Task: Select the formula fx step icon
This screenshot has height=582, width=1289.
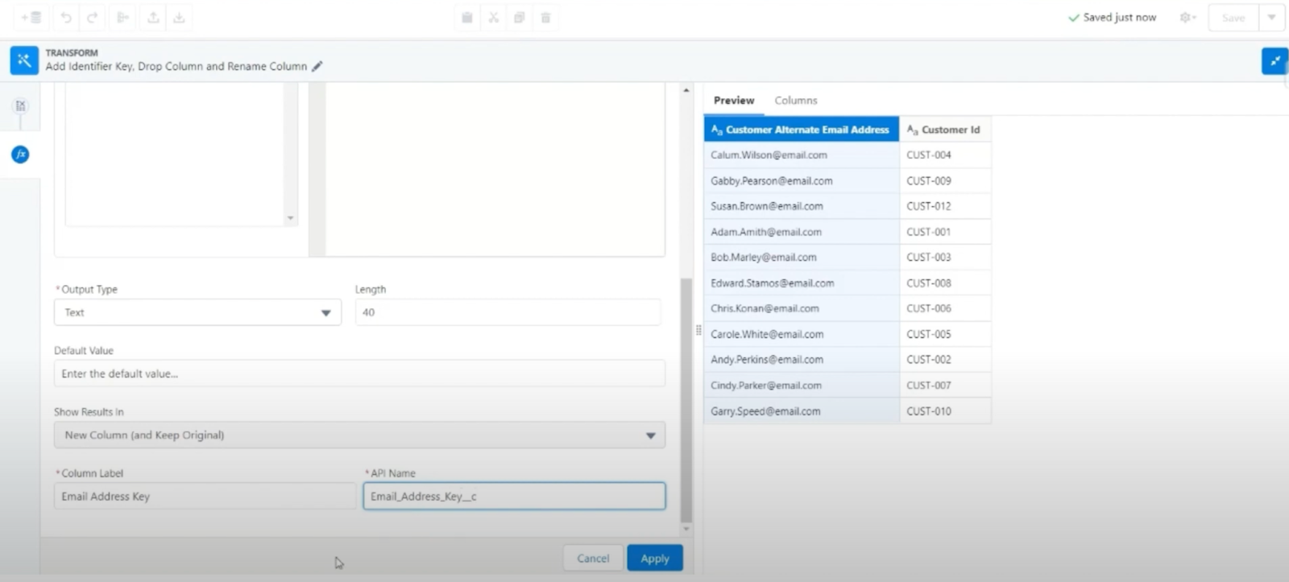Action: click(20, 154)
